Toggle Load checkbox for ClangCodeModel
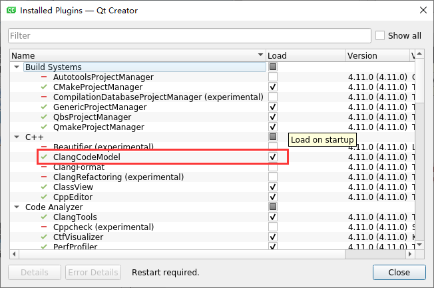Screen dimensions: 434x288 tap(273, 157)
